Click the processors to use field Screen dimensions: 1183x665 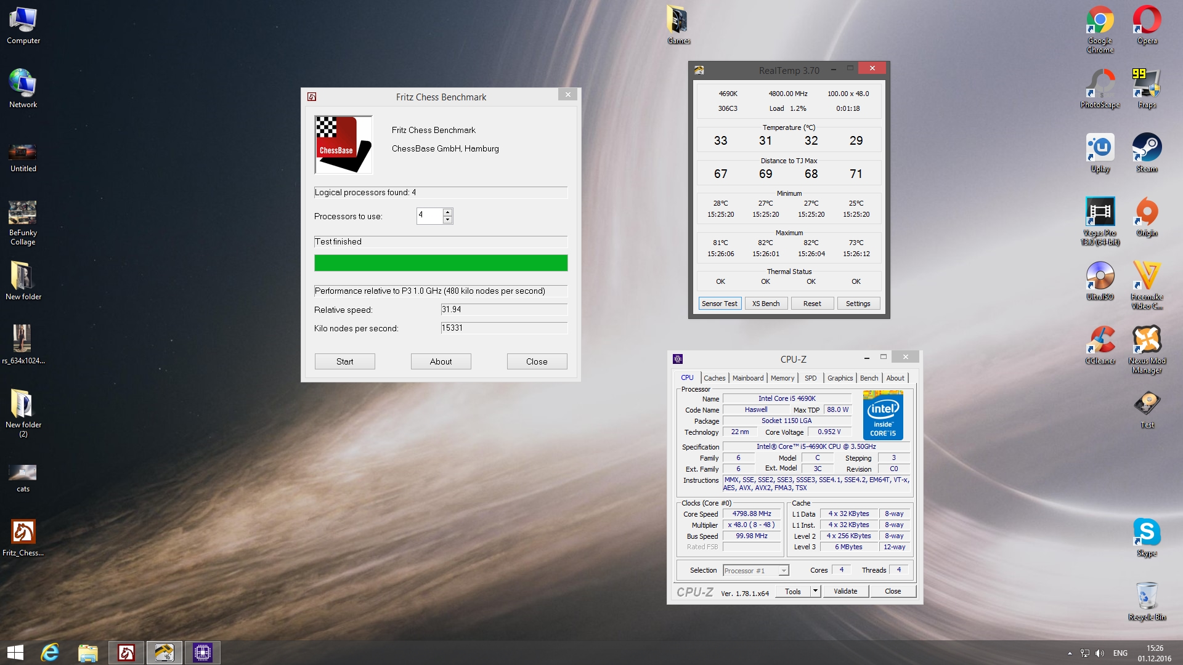click(x=429, y=216)
